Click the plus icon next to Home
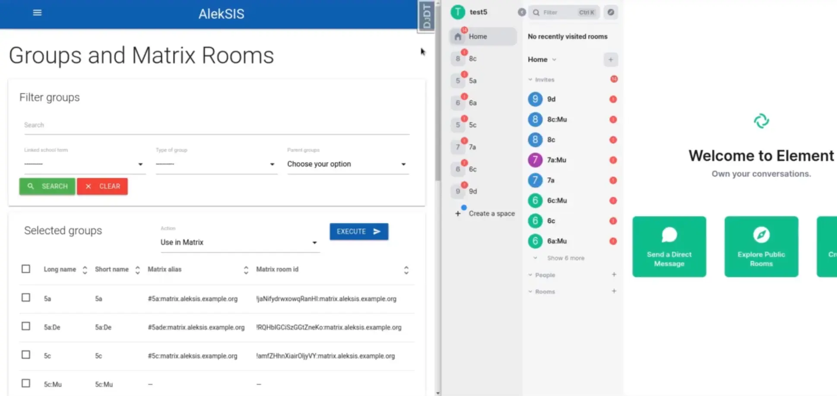This screenshot has width=837, height=396. [x=610, y=60]
